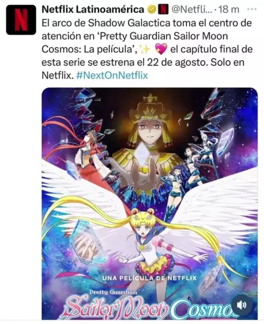Click the gold verified badge
This screenshot has width=264, height=324.
tap(152, 10)
